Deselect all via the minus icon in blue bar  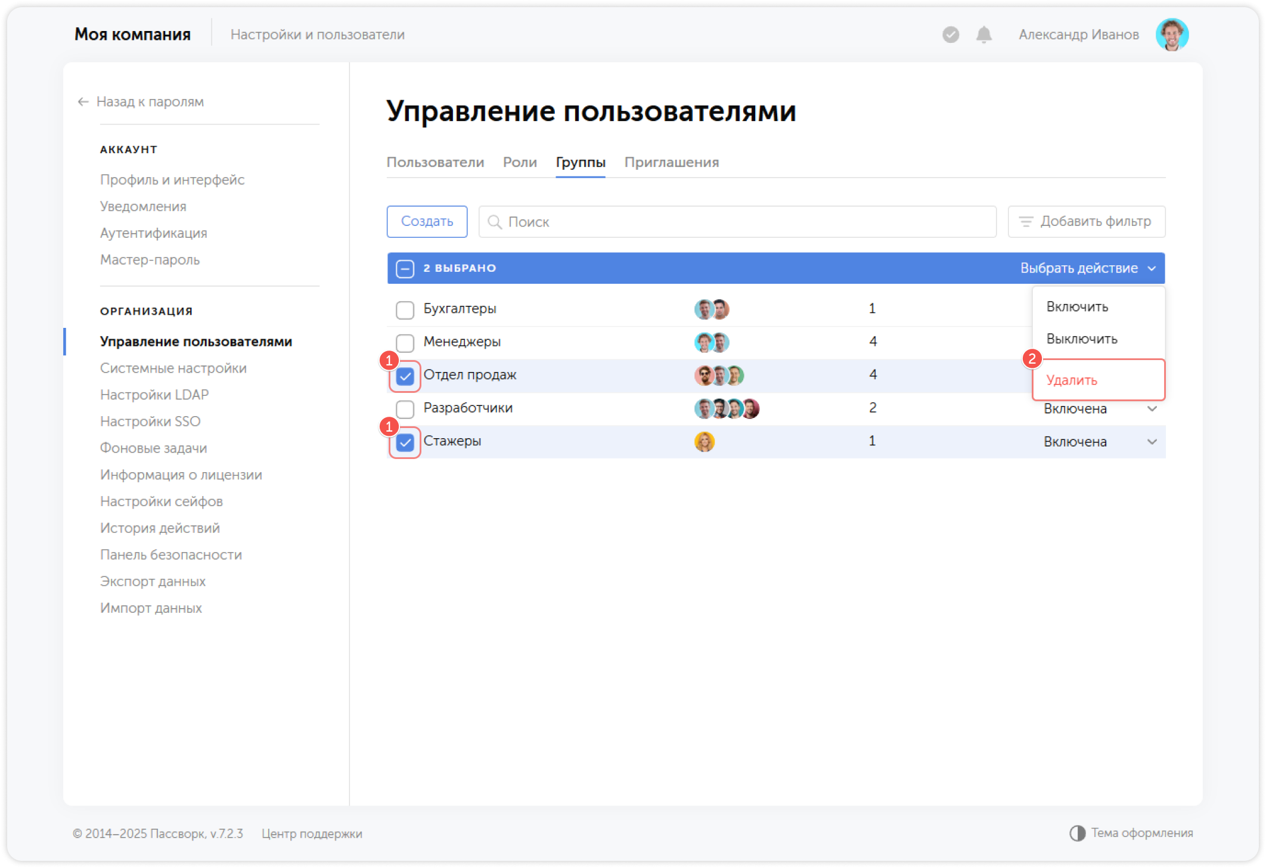tap(405, 268)
